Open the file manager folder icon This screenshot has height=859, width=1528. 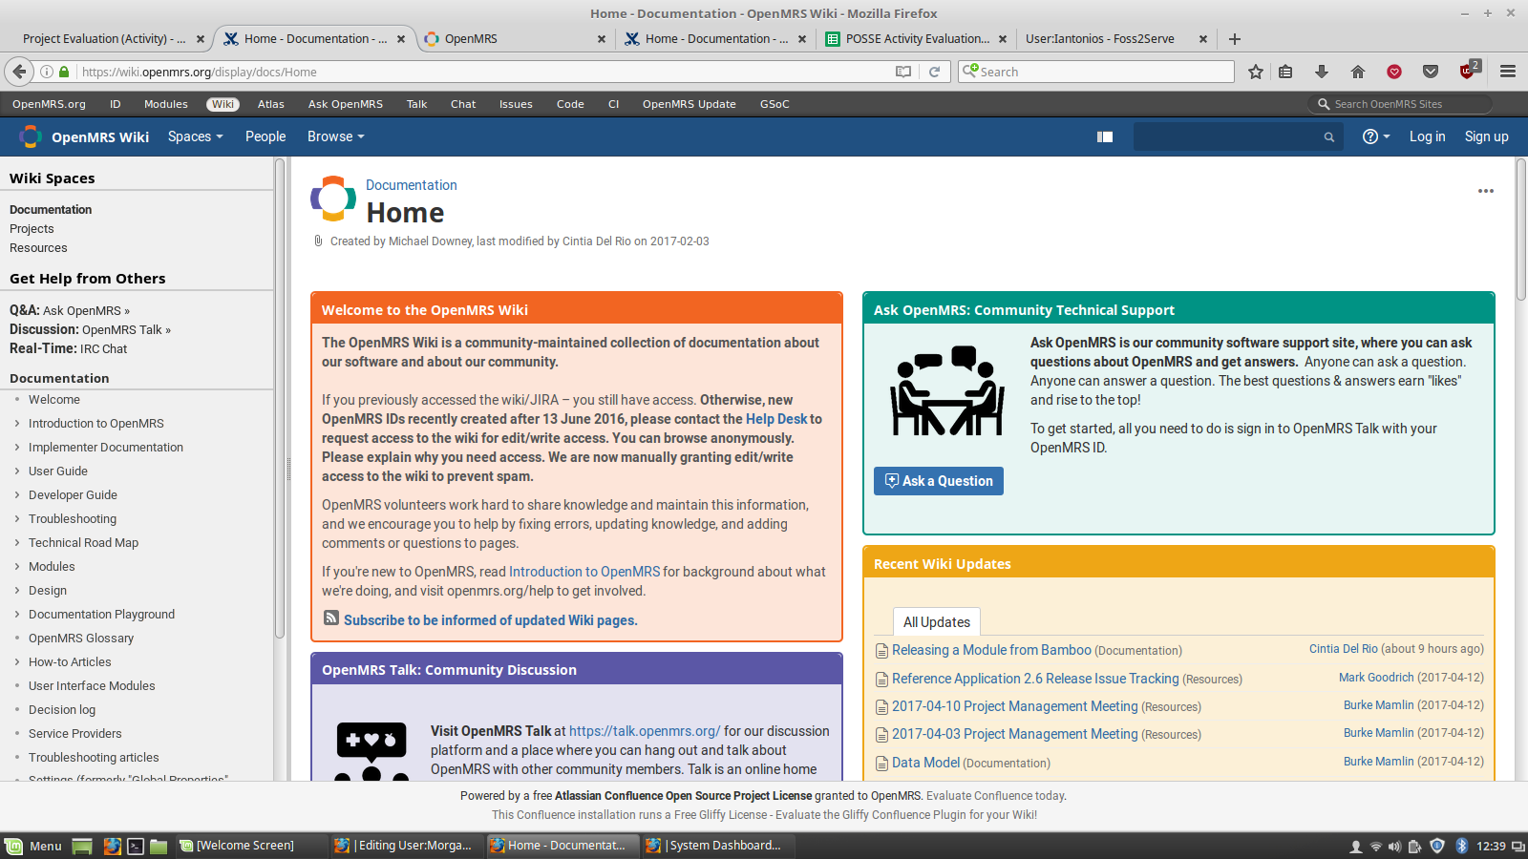coord(159,846)
